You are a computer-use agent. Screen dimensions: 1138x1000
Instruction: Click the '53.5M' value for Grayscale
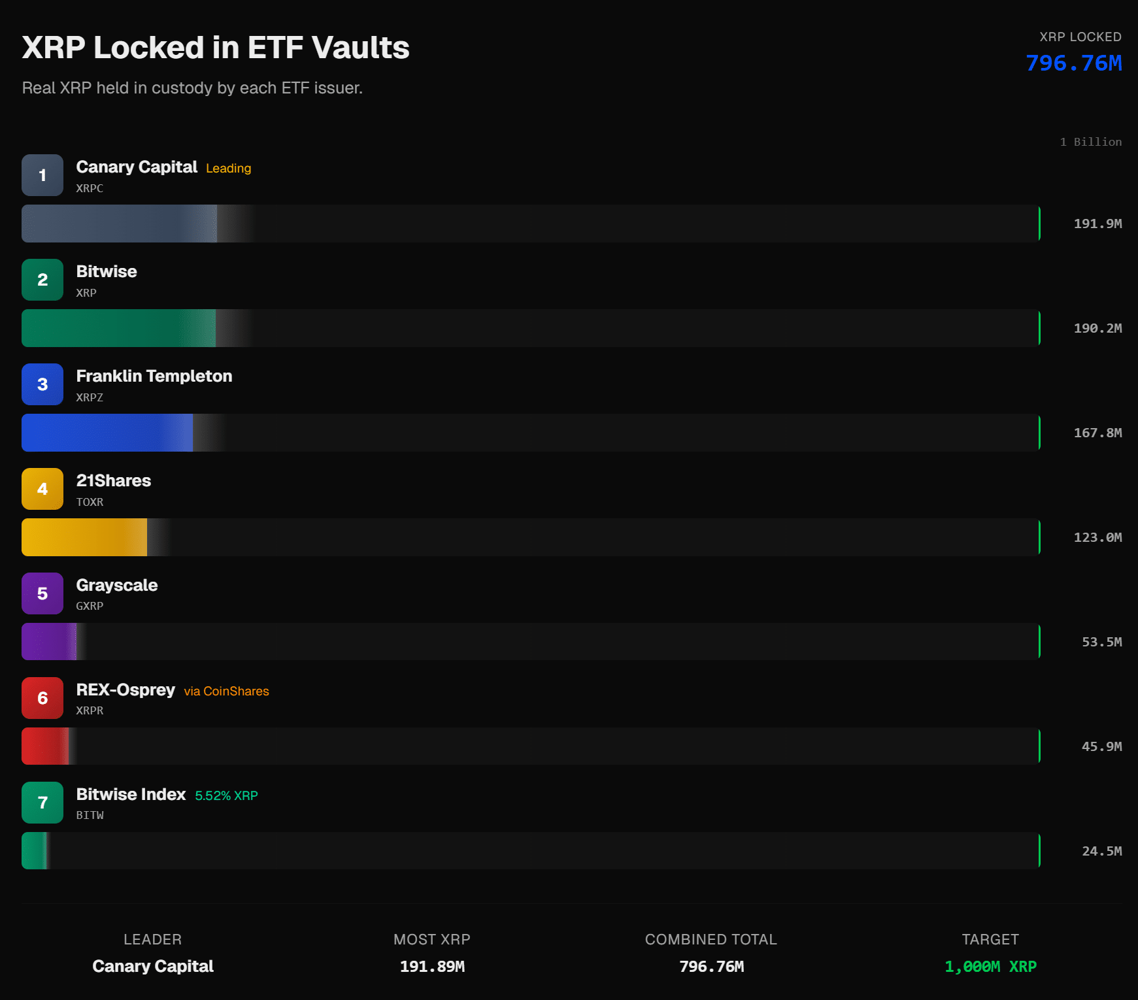click(1101, 642)
